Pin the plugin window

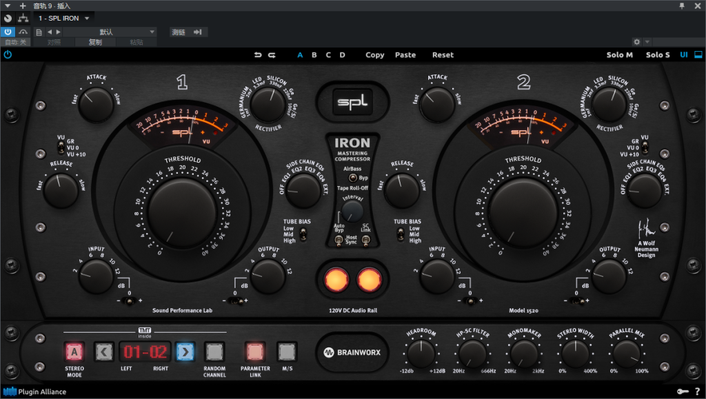[x=682, y=6]
